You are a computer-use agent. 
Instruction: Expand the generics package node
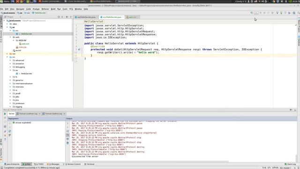point(10,80)
